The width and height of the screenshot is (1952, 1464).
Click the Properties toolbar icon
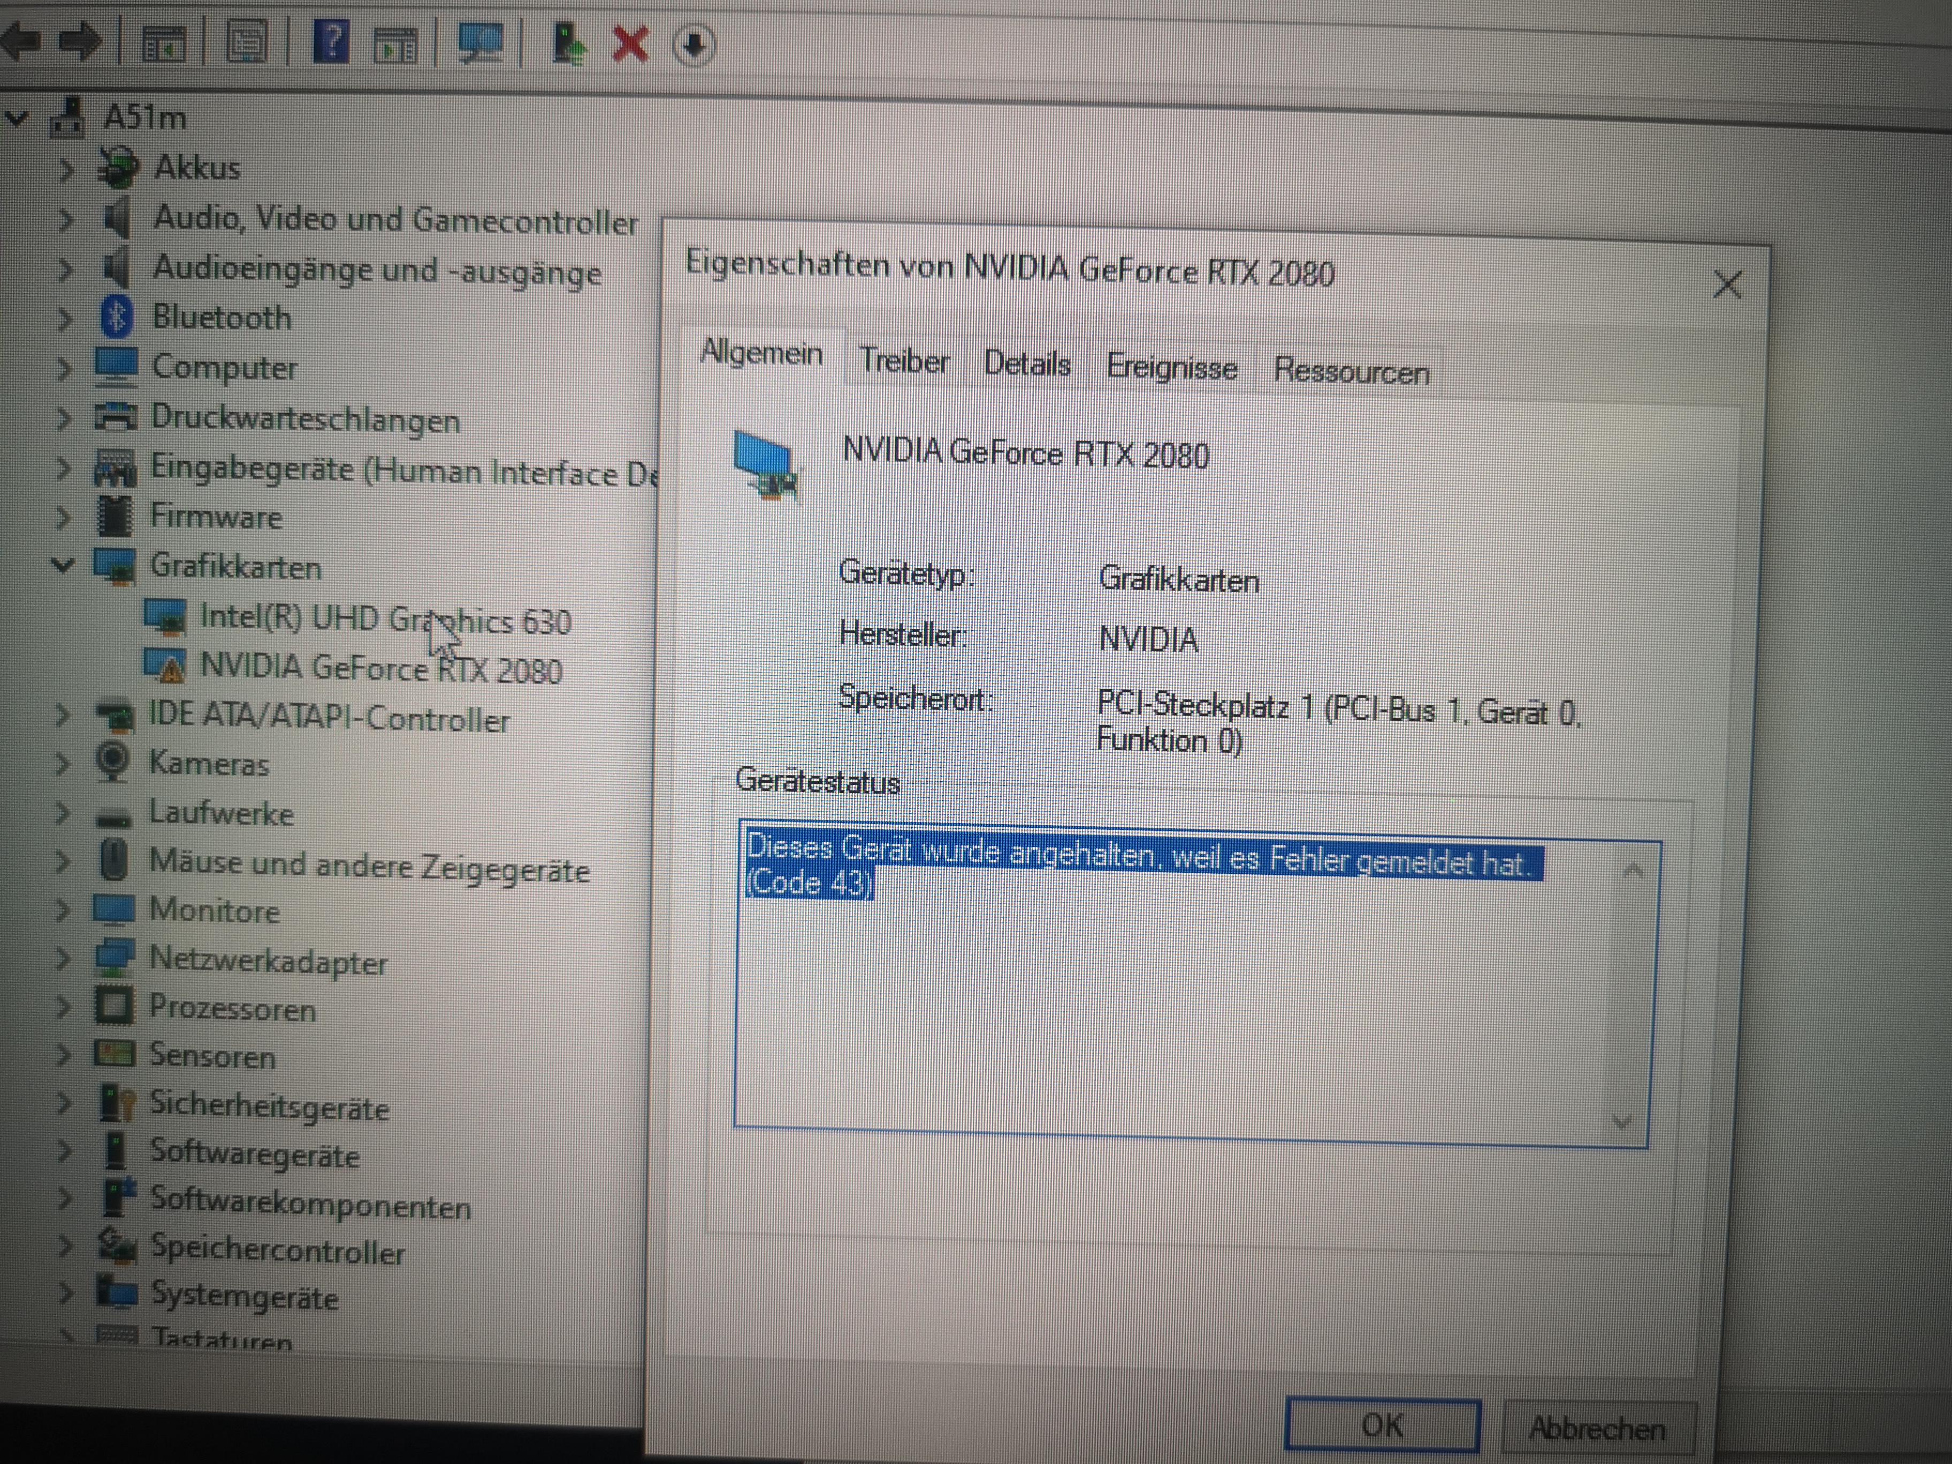[x=246, y=41]
